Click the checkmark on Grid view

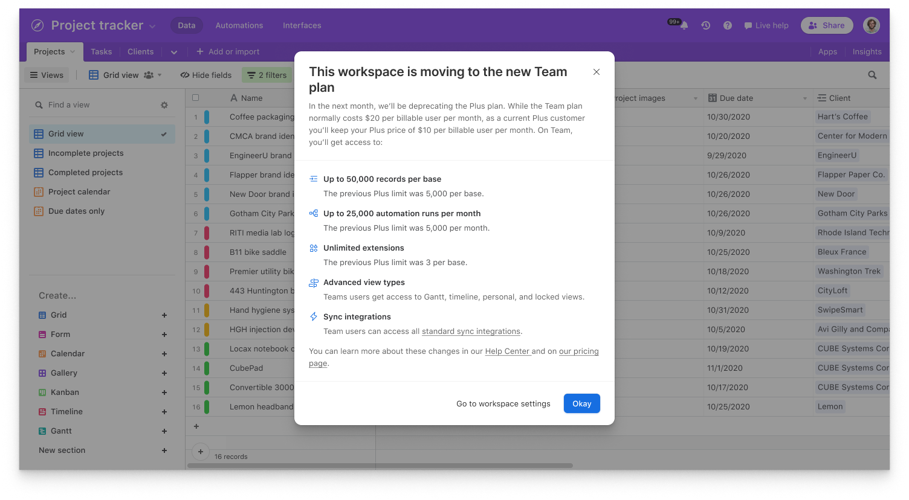coord(163,133)
